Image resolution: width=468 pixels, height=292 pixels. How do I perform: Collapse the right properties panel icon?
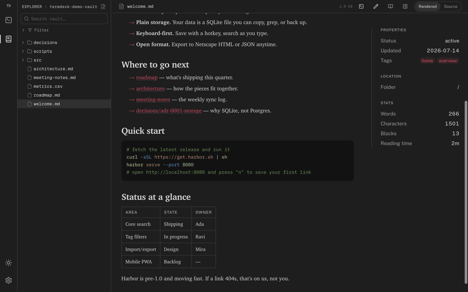coord(405,7)
